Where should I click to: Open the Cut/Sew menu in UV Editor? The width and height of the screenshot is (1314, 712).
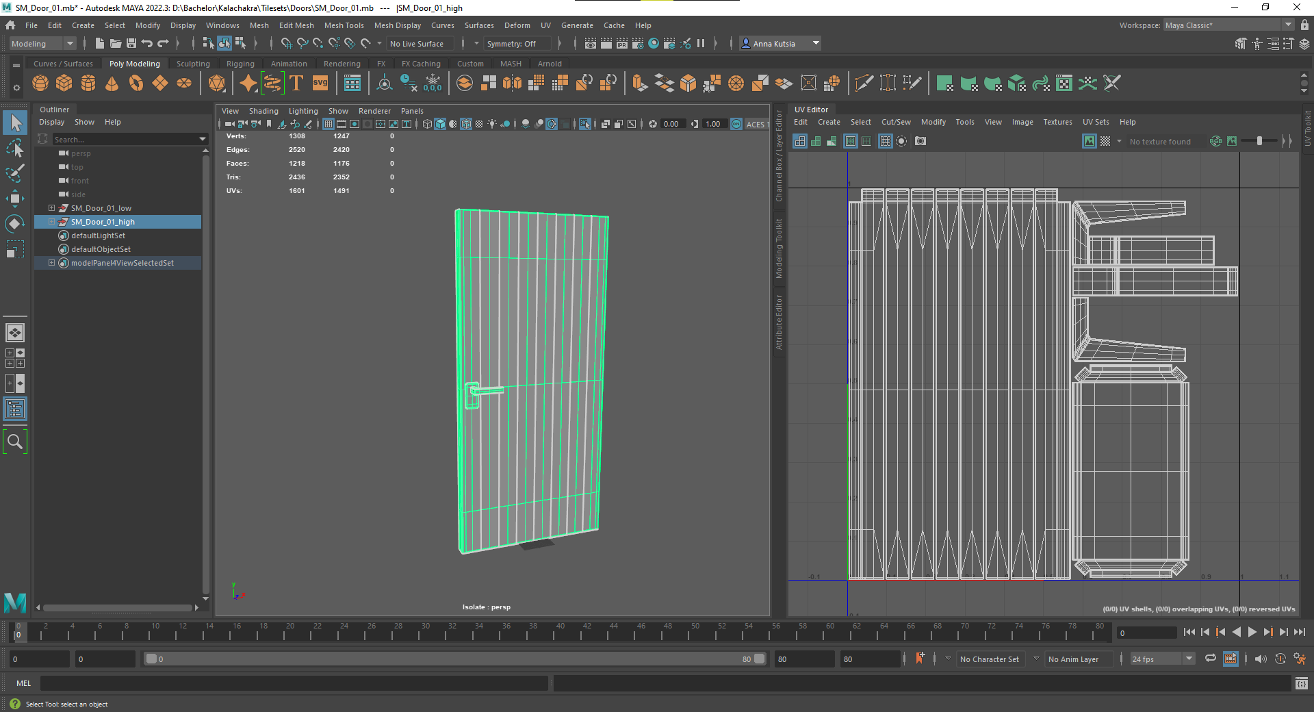896,122
